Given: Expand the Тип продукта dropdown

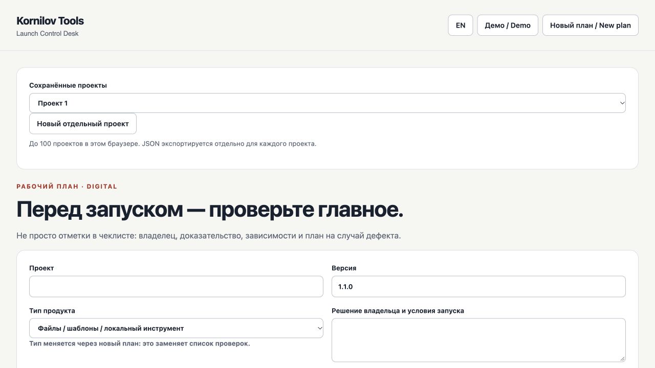Looking at the screenshot, I should click(176, 328).
